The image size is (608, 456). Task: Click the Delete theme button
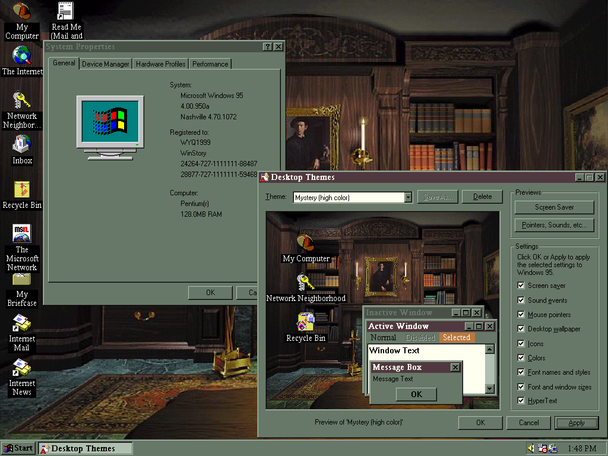482,197
